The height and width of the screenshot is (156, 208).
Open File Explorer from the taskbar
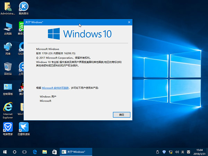click(44, 152)
